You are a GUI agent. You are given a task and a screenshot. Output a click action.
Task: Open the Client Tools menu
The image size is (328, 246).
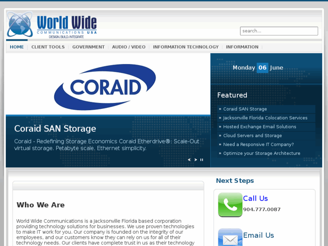[48, 47]
